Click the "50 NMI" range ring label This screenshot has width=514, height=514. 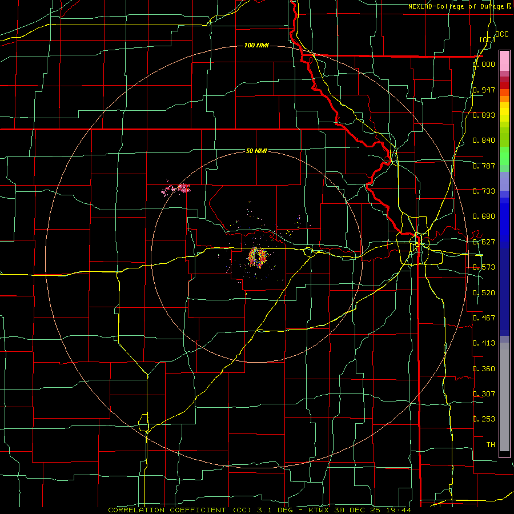256,151
